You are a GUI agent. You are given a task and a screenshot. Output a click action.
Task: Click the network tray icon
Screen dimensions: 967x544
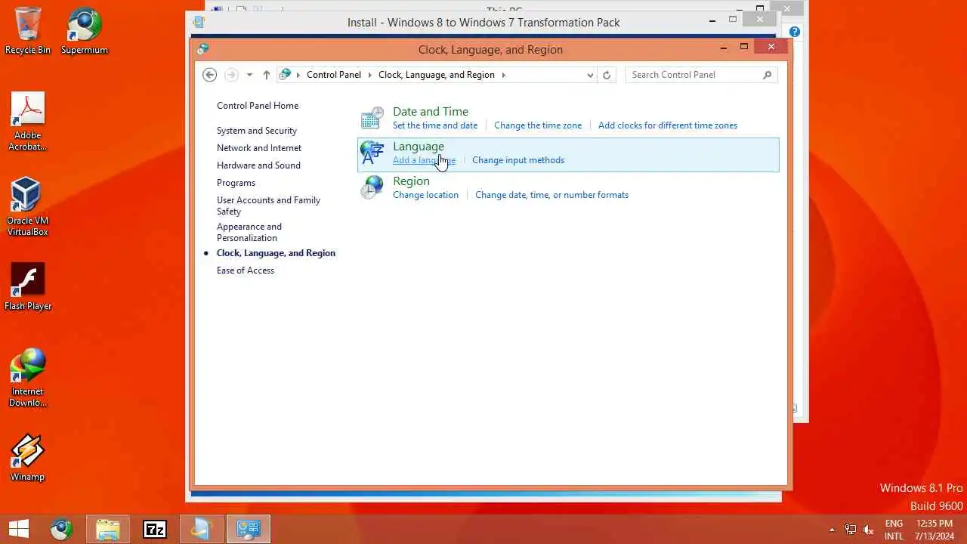(851, 530)
